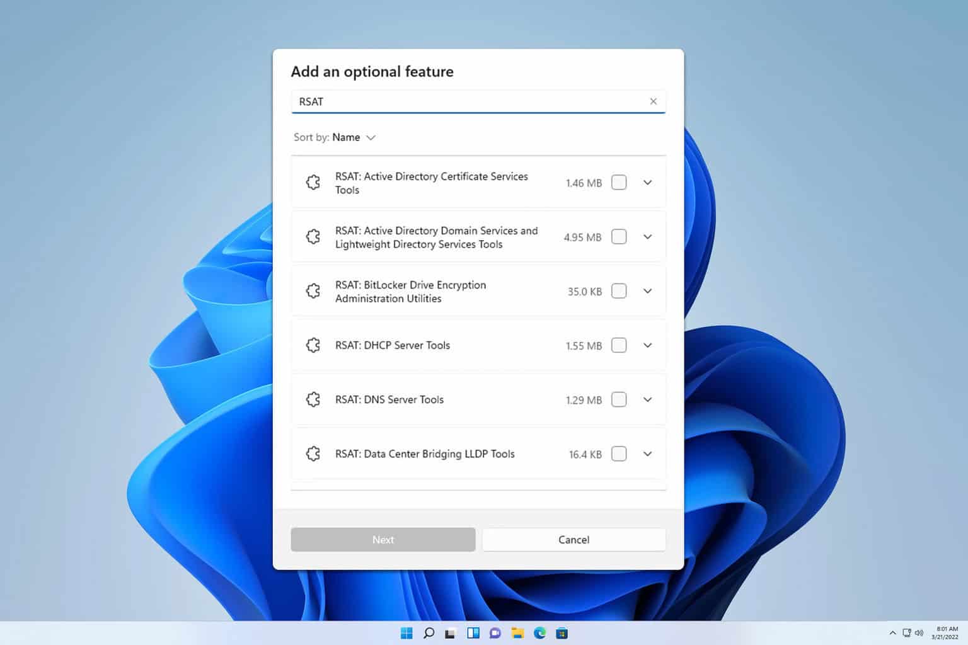Show hidden system tray icons
This screenshot has width=968, height=645.
(x=892, y=633)
